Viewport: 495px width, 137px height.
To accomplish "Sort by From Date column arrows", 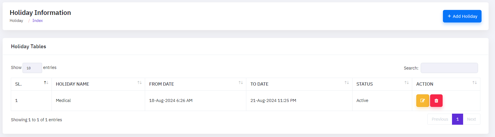I will 241,83.
